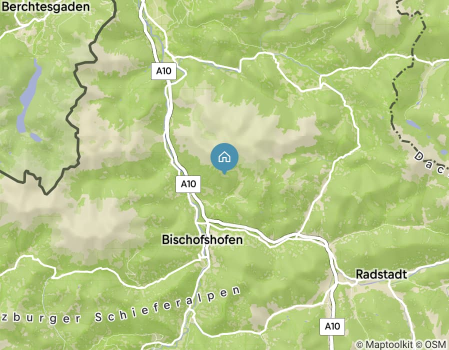Image resolution: width=449 pixels, height=350 pixels.
Task: Click the blue home location marker
Action: pyautogui.click(x=224, y=158)
